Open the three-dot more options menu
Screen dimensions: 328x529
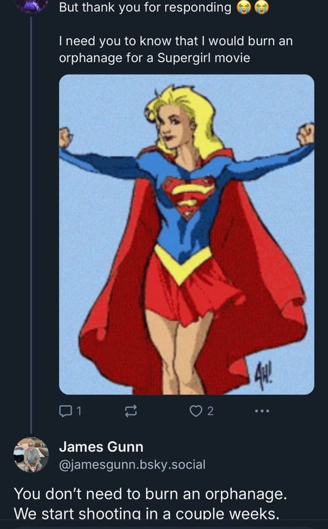click(261, 411)
